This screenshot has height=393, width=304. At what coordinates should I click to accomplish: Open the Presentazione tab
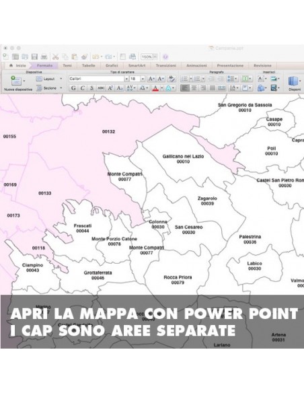tap(230, 66)
